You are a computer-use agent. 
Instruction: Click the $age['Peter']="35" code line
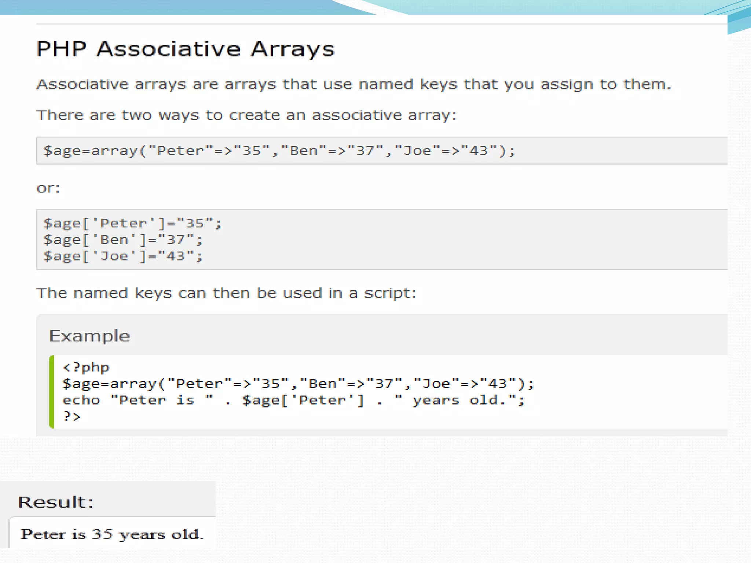[x=132, y=223]
